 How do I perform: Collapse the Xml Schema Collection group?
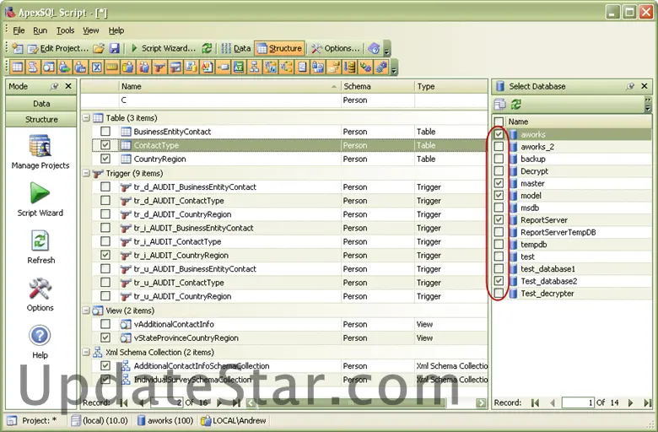click(x=86, y=352)
